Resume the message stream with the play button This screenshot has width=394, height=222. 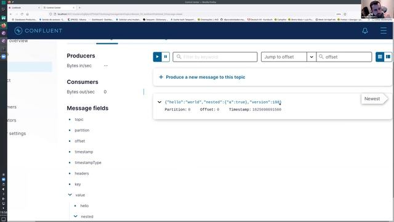[158, 57]
